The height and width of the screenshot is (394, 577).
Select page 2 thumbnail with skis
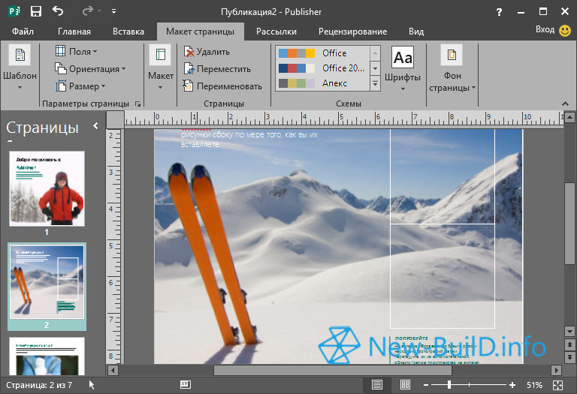[47, 281]
